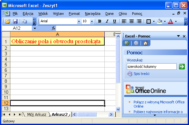189x125 pixels.
Task: Click the Excel workbook icon in menu bar
Action: pos(7,13)
